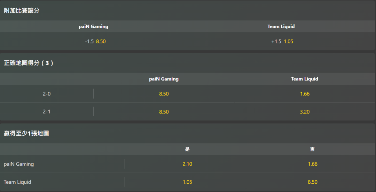Click paiN Gaming column header in 正確地圖得分
Screen dimensions: 376x192
click(164, 79)
